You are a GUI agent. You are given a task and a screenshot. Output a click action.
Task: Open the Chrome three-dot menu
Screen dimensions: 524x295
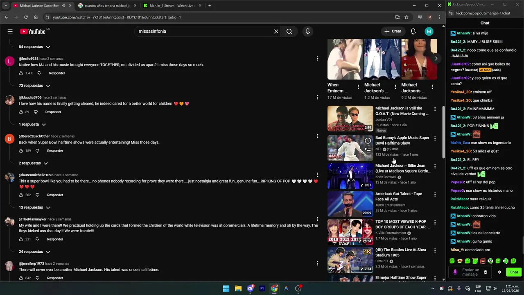[x=439, y=17]
